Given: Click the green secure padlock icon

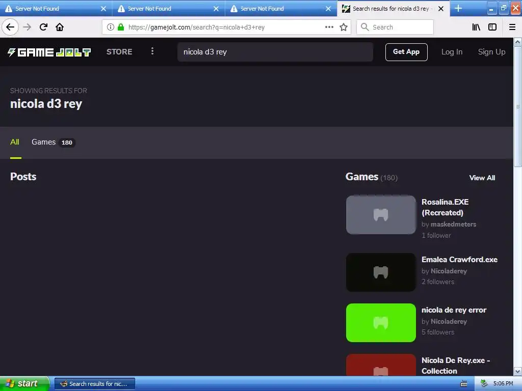Looking at the screenshot, I should [121, 27].
